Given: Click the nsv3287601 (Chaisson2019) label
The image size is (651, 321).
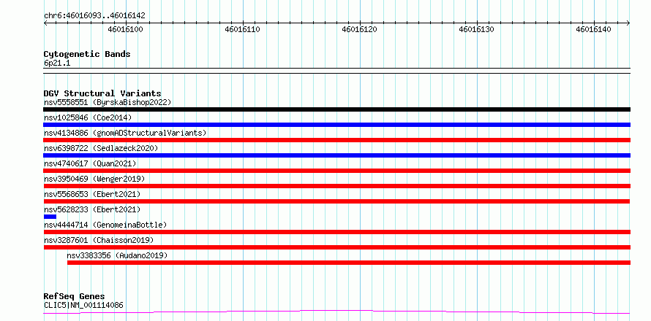Looking at the screenshot, I should pos(99,240).
